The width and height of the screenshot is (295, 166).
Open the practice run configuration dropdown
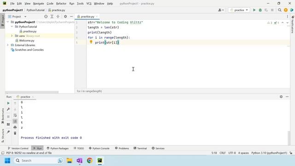(239, 10)
